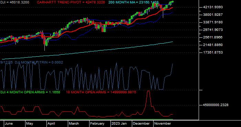Click the 25611.8966 price axis label

pyautogui.click(x=213, y=37)
